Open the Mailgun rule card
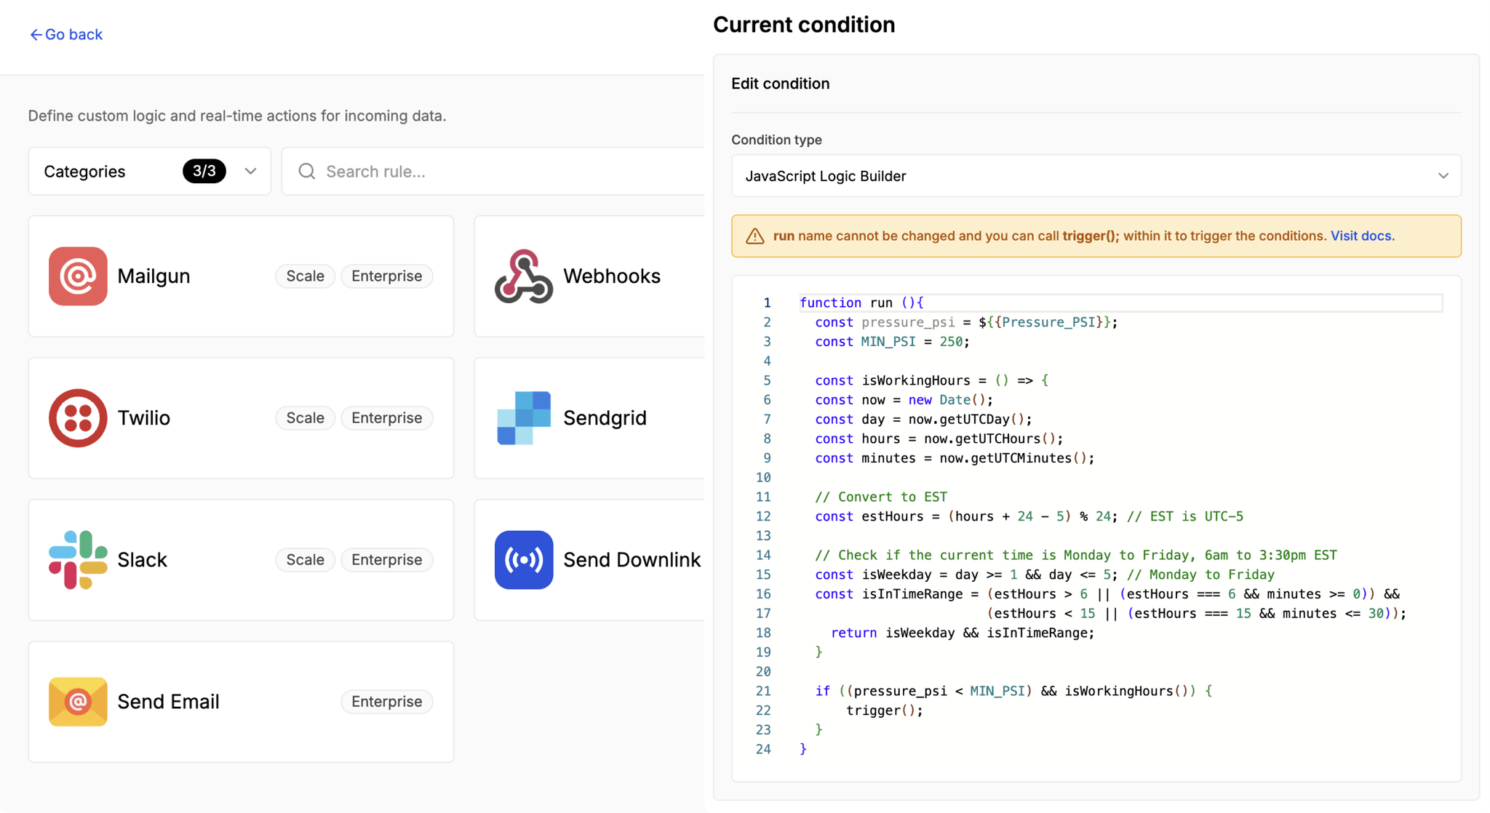The image size is (1490, 813). [241, 276]
